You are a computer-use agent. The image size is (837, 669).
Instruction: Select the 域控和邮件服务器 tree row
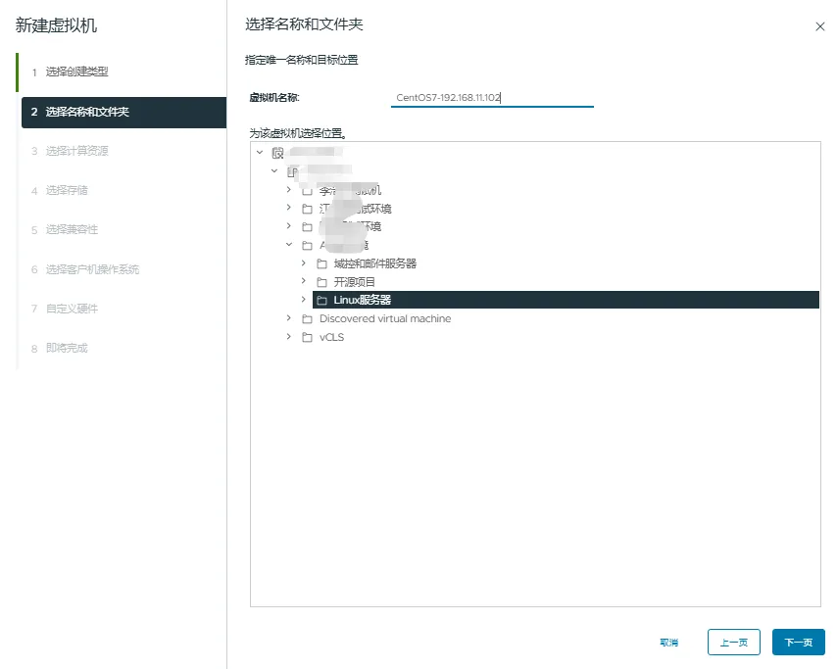click(x=375, y=263)
